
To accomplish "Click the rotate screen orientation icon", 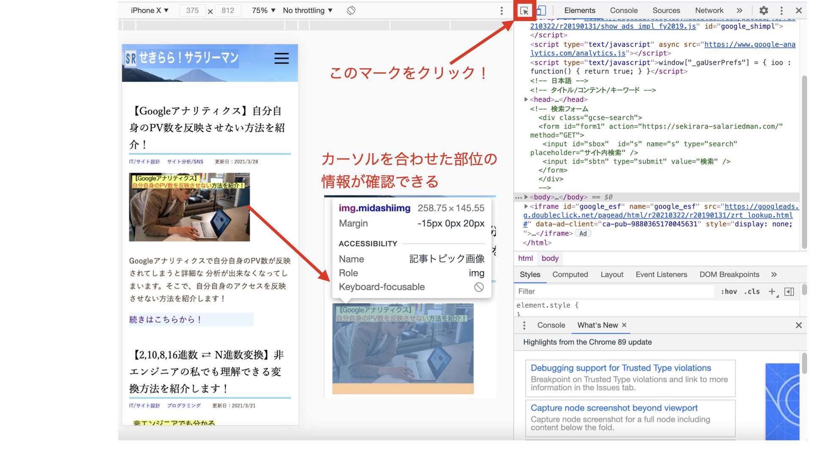I will 351,11.
